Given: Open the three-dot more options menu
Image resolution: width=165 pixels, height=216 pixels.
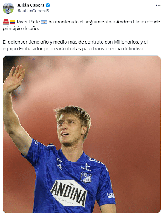Looking at the screenshot, I should point(158,5).
